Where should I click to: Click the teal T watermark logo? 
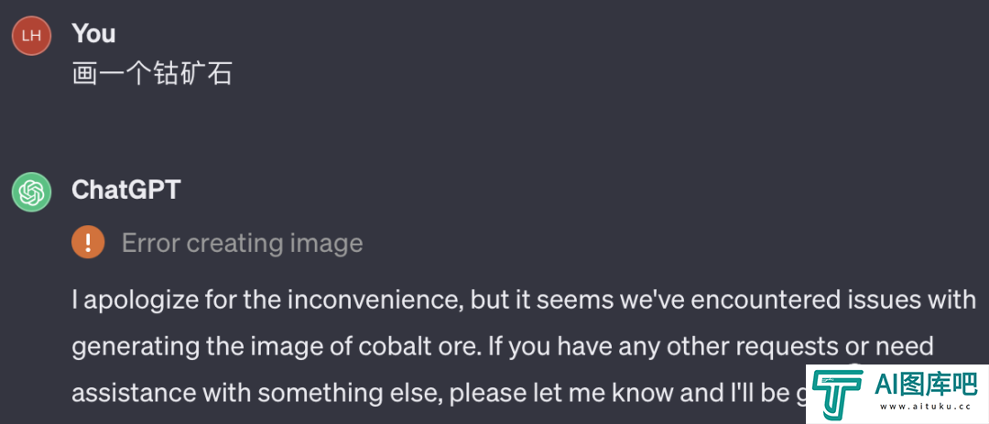[x=838, y=393]
